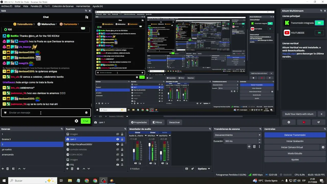Hide the http://localhost:5000/ source
The image size is (327, 184).
[118, 144]
